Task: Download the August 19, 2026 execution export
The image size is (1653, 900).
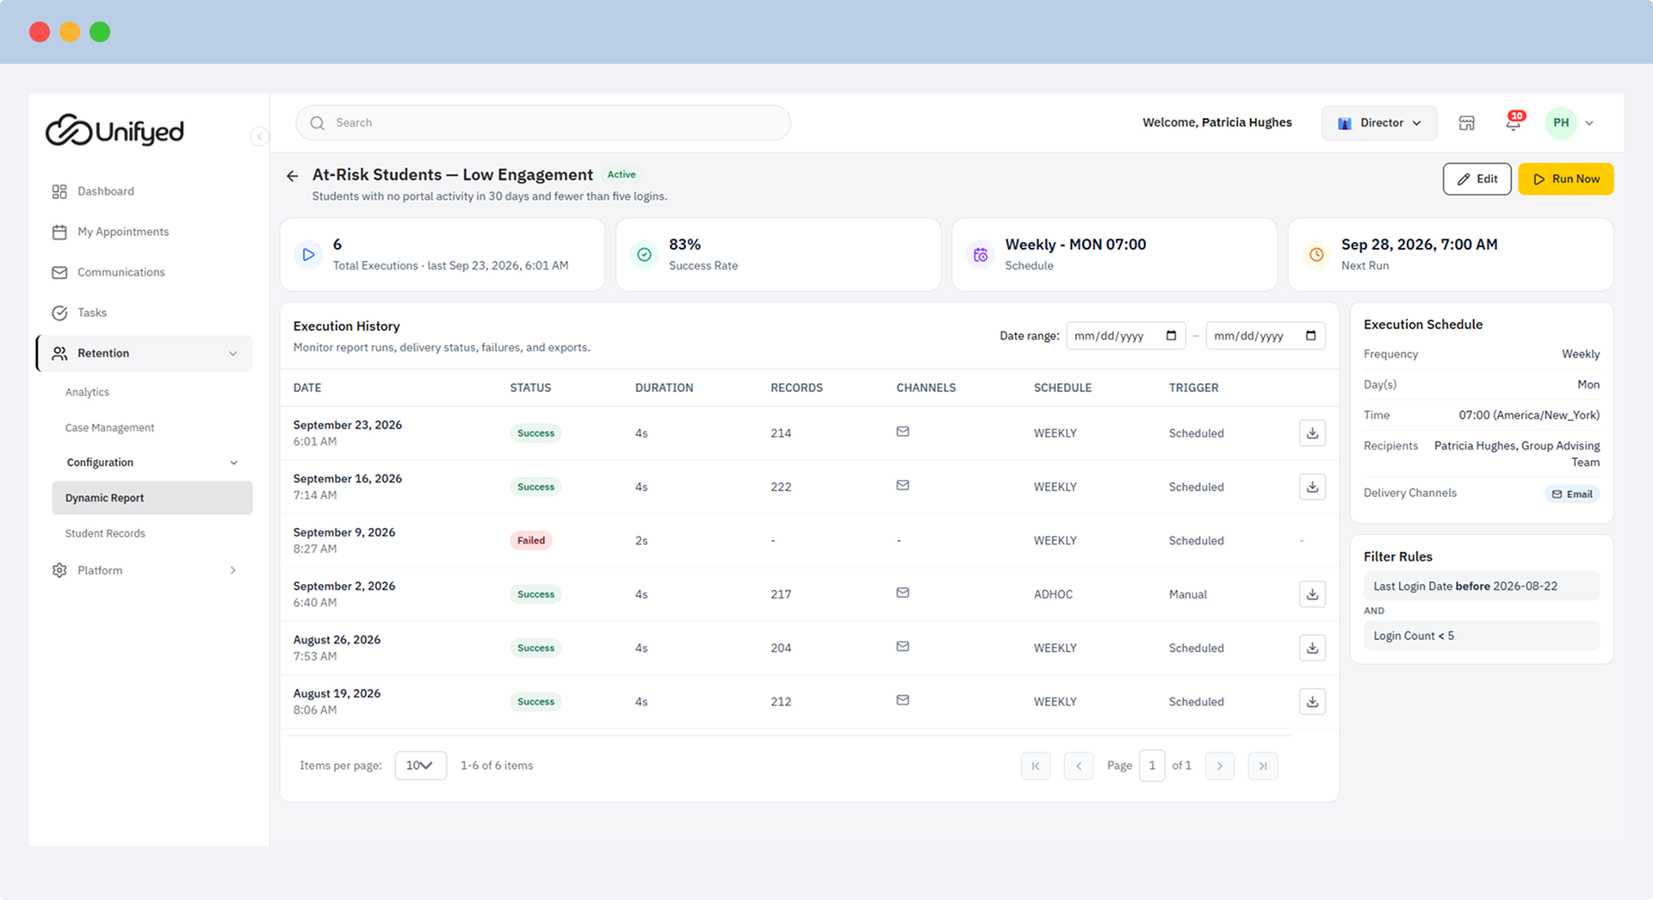Action: (x=1312, y=702)
